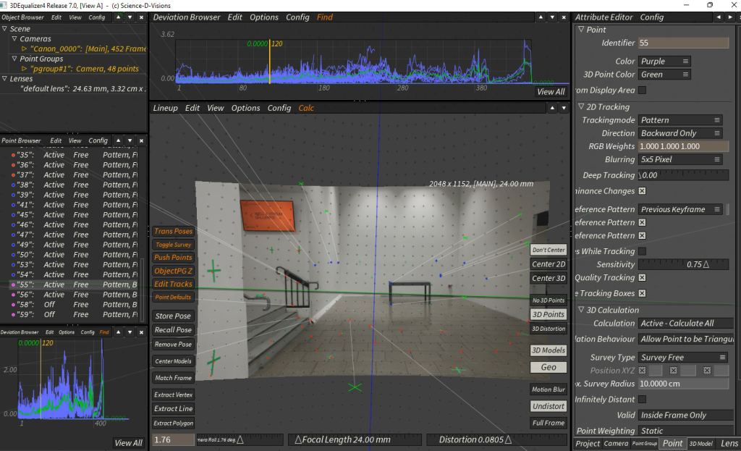The image size is (741, 451).
Task: Click the small Deviation Browser down arrow
Action: 130,332
